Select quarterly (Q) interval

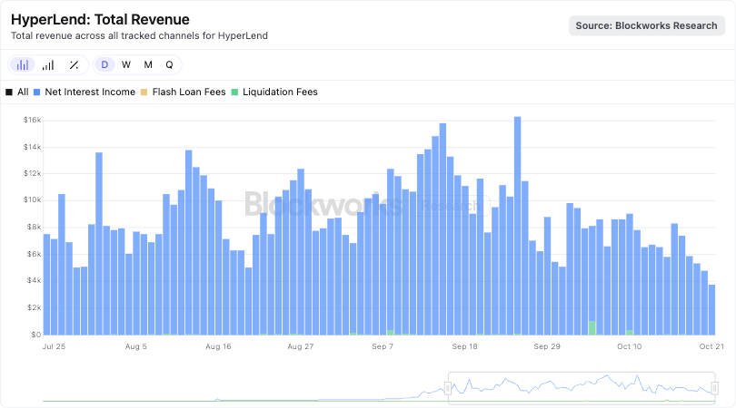click(x=169, y=64)
